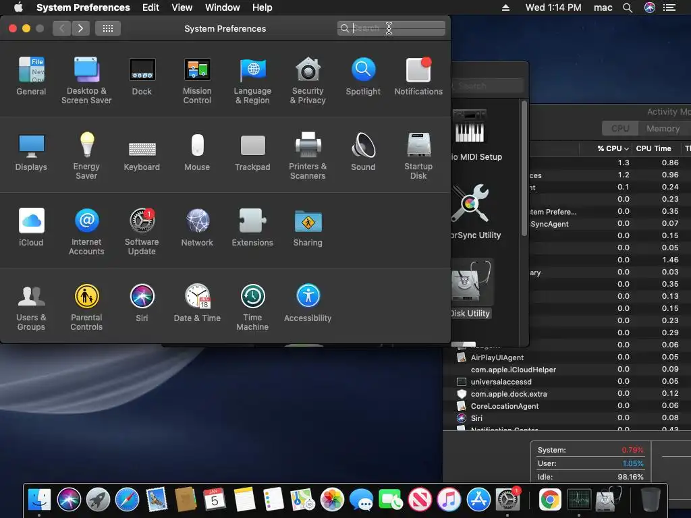The width and height of the screenshot is (691, 518).
Task: Select the com.apple.dock.extra process row
Action: point(567,393)
